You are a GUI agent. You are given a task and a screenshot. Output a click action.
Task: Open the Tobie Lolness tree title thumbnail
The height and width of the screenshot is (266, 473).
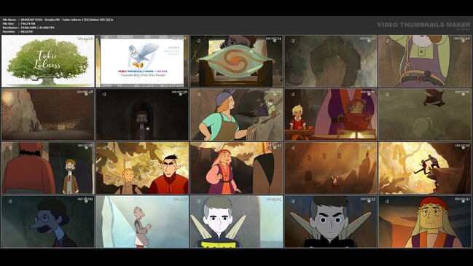click(48, 61)
